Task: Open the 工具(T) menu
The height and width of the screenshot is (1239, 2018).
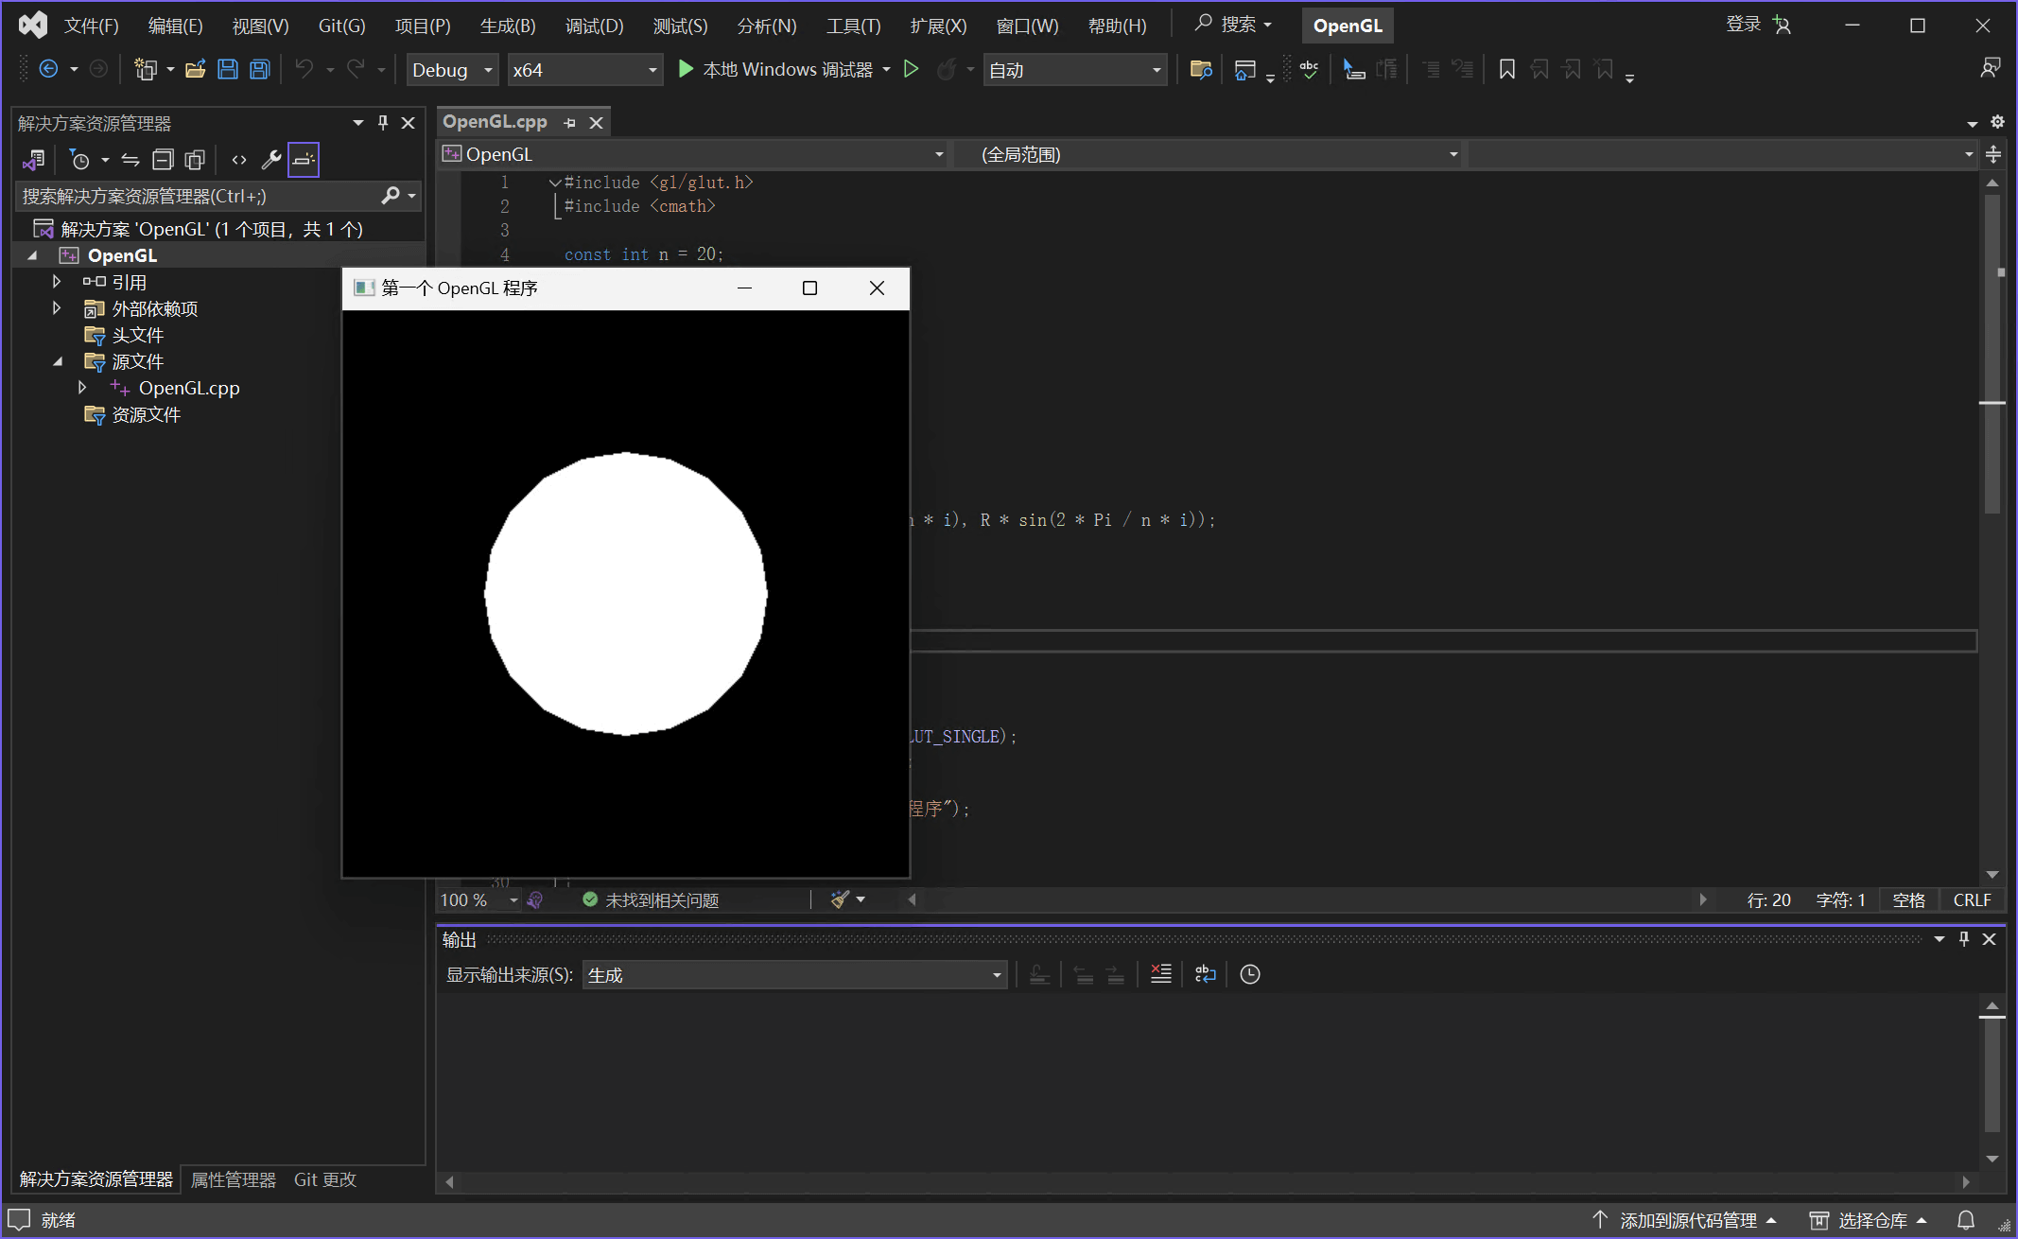Action: point(853,26)
